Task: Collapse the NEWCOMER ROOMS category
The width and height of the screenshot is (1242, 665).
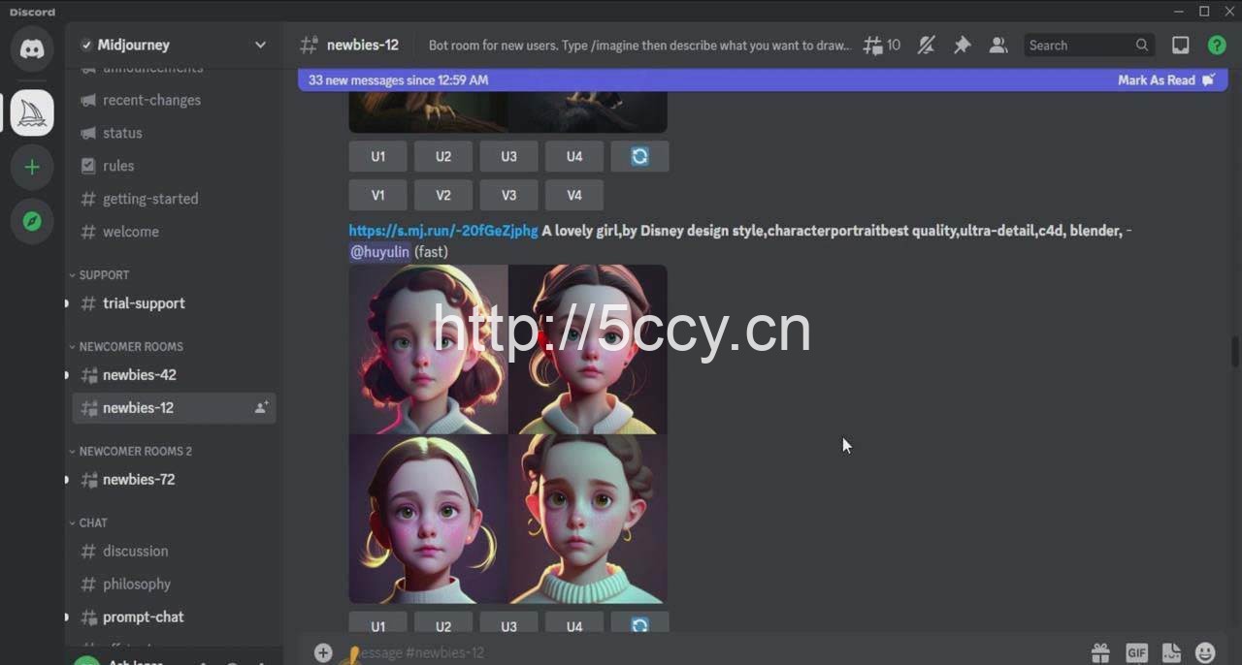Action: pos(130,346)
